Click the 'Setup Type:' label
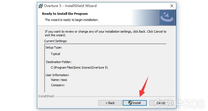The width and height of the screenshot is (208, 111). (x=53, y=47)
